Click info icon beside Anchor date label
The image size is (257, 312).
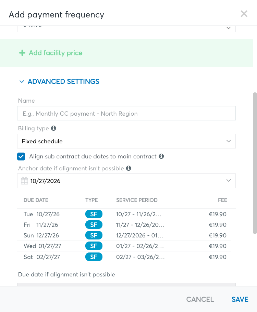click(128, 168)
